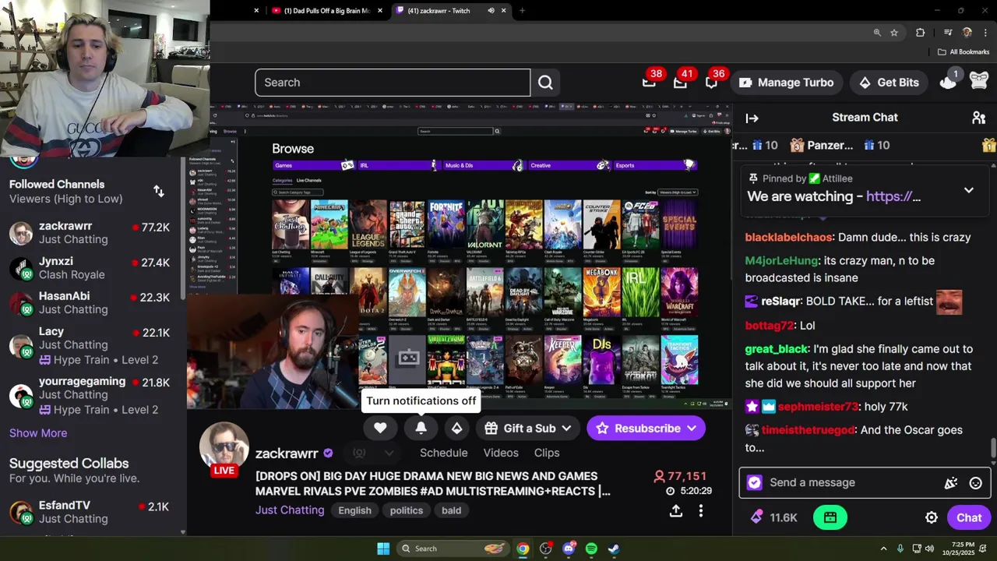Viewport: 997px width, 561px height.
Task: Open the emote picker smiley
Action: 975,483
